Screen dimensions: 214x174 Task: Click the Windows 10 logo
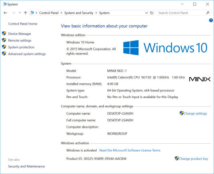tap(165, 47)
